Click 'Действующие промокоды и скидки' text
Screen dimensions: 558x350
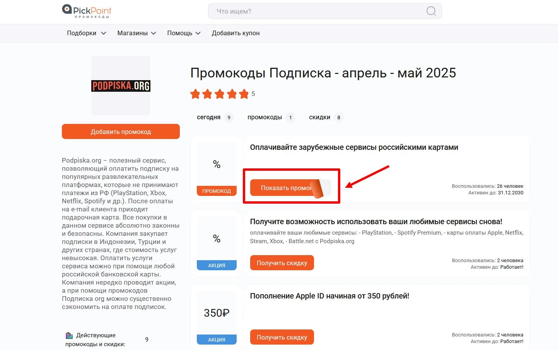click(x=95, y=340)
